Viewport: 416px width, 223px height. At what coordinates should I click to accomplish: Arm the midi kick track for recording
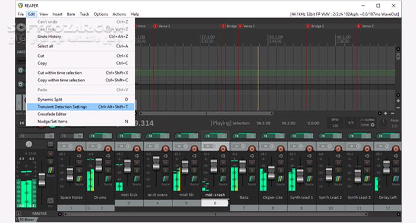[x=136, y=149]
